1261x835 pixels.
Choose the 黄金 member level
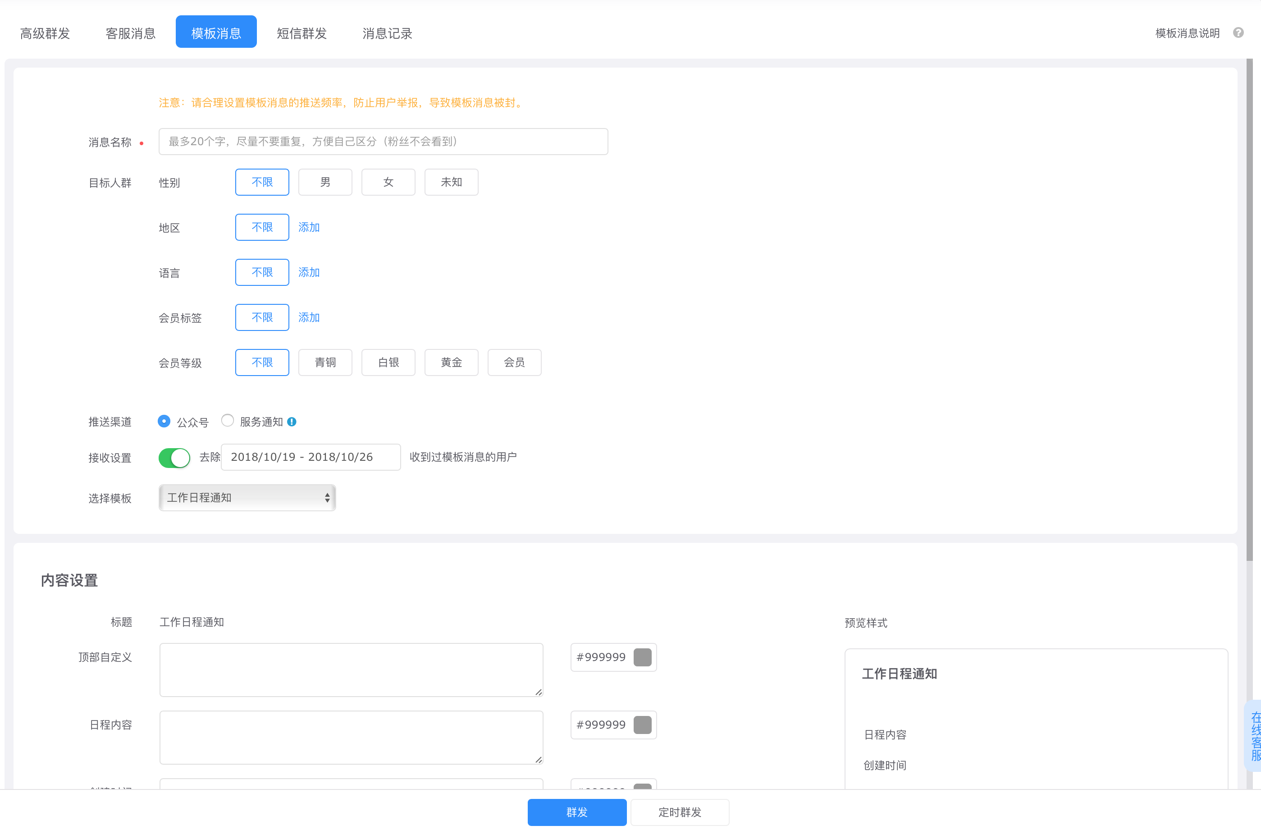pyautogui.click(x=452, y=362)
